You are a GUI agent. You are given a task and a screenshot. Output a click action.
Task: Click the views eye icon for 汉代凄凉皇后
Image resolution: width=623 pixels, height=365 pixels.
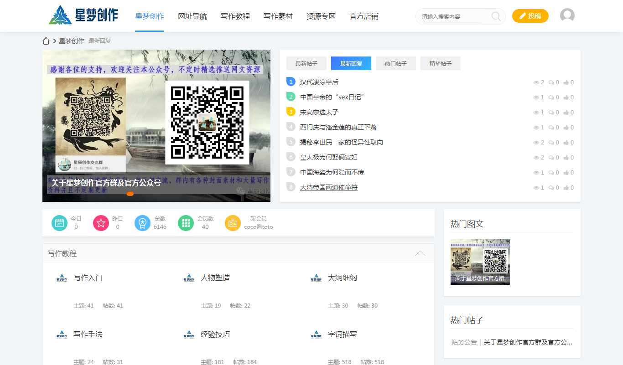point(536,82)
